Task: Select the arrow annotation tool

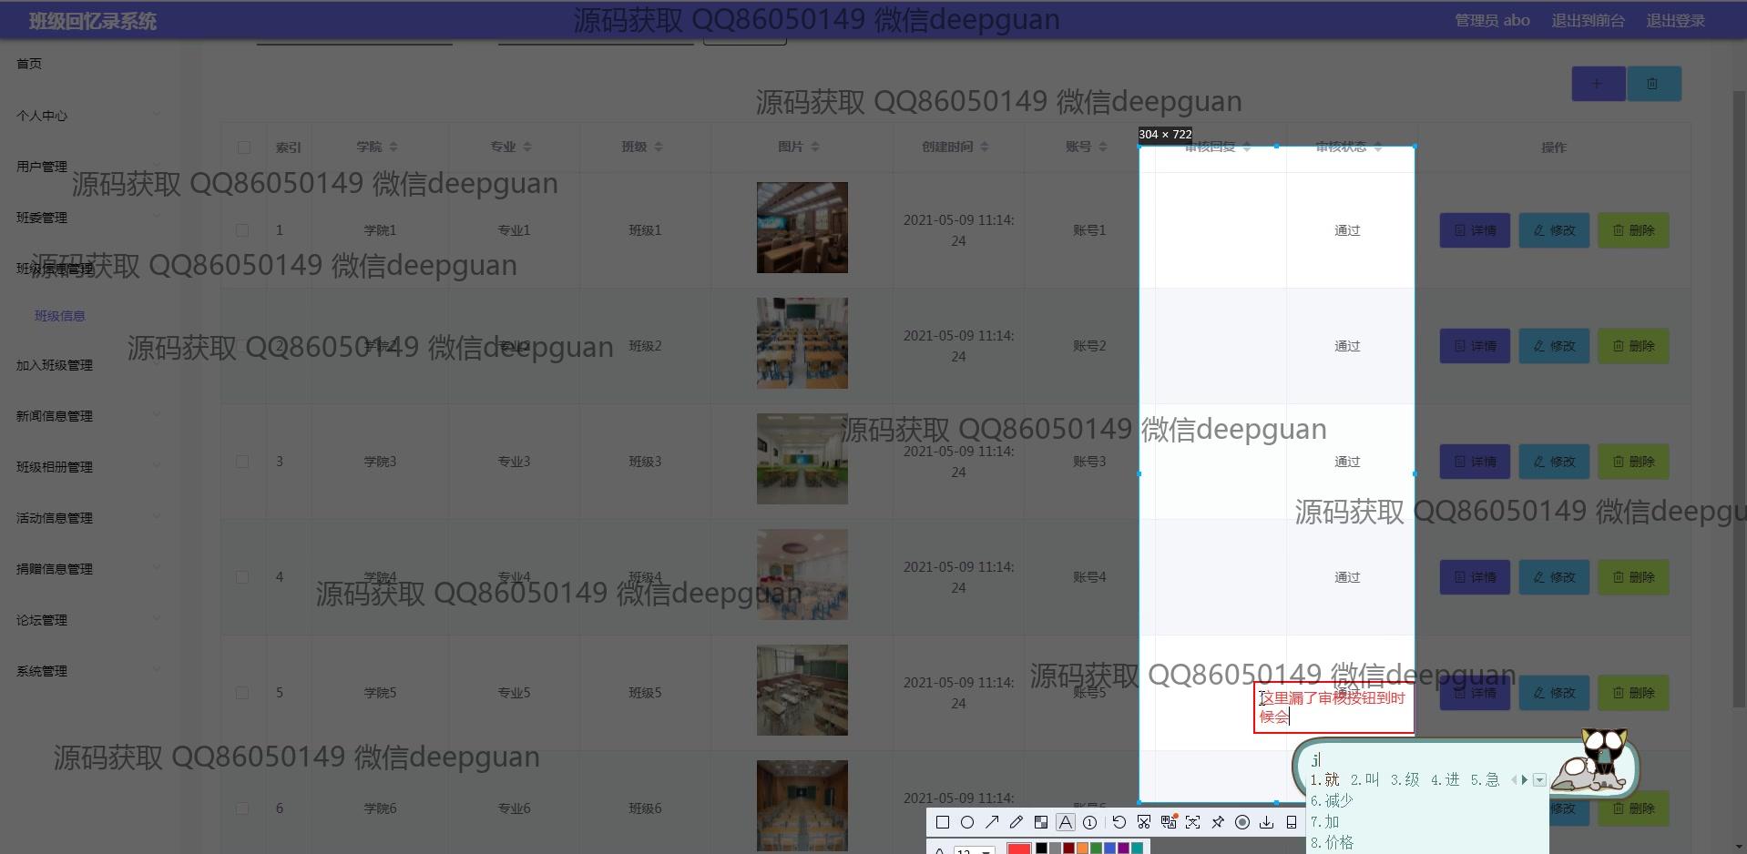Action: [992, 823]
